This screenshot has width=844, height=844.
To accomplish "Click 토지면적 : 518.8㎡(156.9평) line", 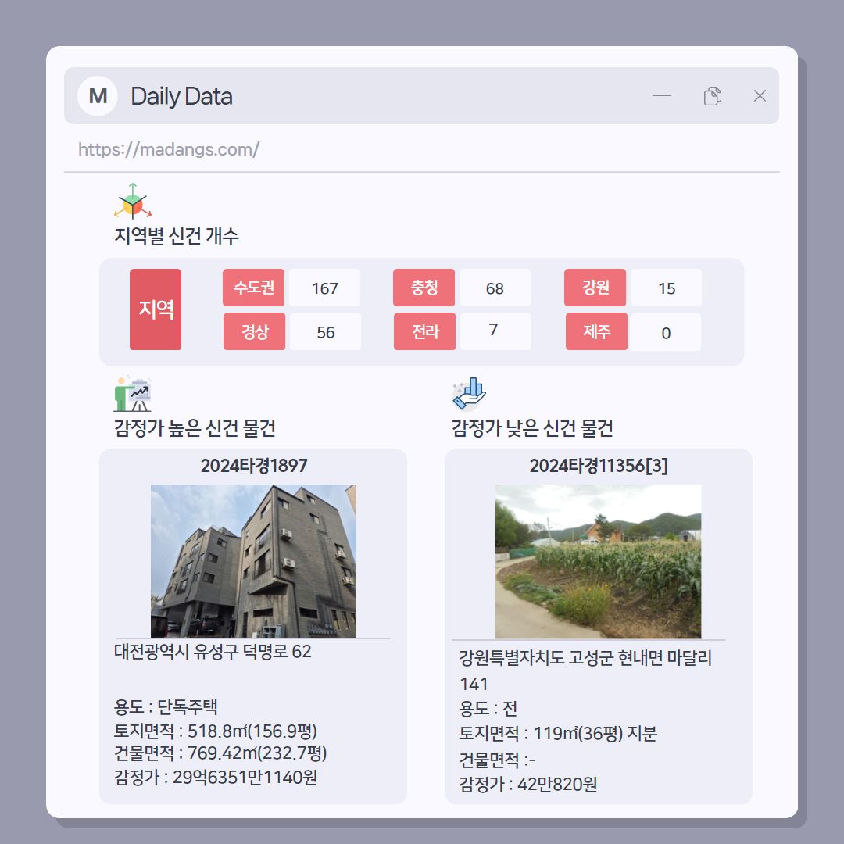I will [x=216, y=731].
